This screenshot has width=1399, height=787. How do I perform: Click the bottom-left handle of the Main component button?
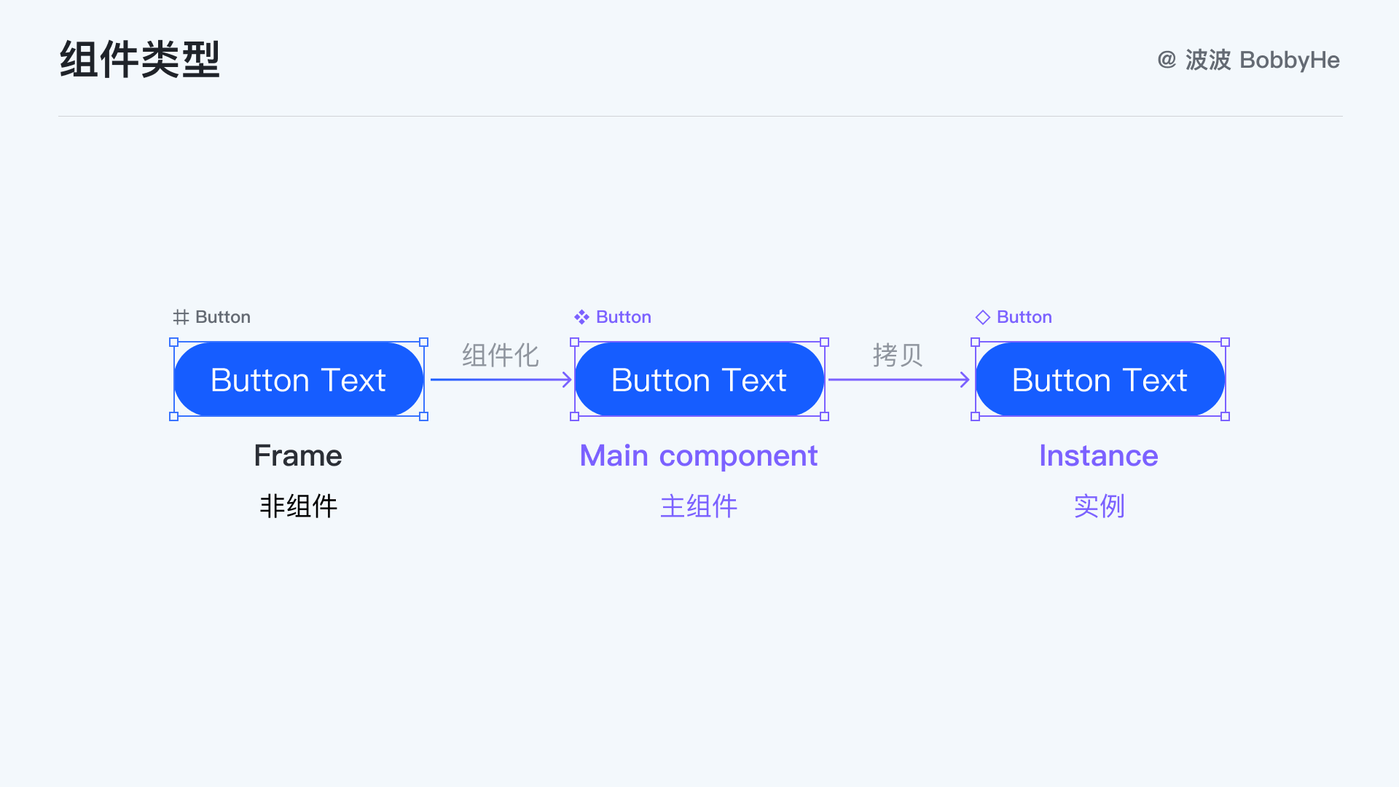(574, 417)
